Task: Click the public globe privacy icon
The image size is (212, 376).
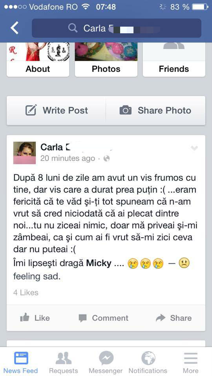Action: [x=106, y=158]
